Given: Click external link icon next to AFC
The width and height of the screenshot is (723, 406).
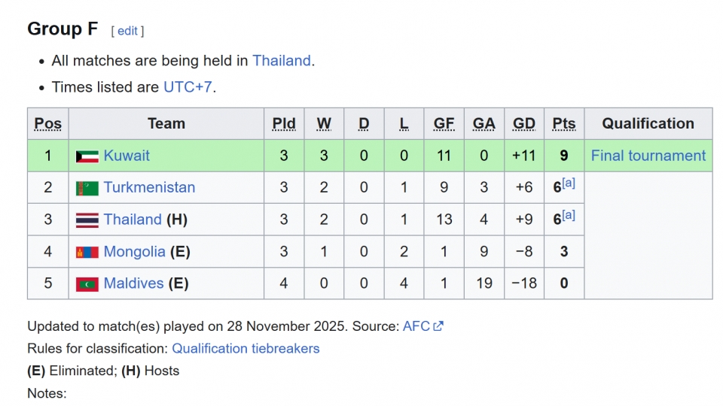Looking at the screenshot, I should pos(438,326).
